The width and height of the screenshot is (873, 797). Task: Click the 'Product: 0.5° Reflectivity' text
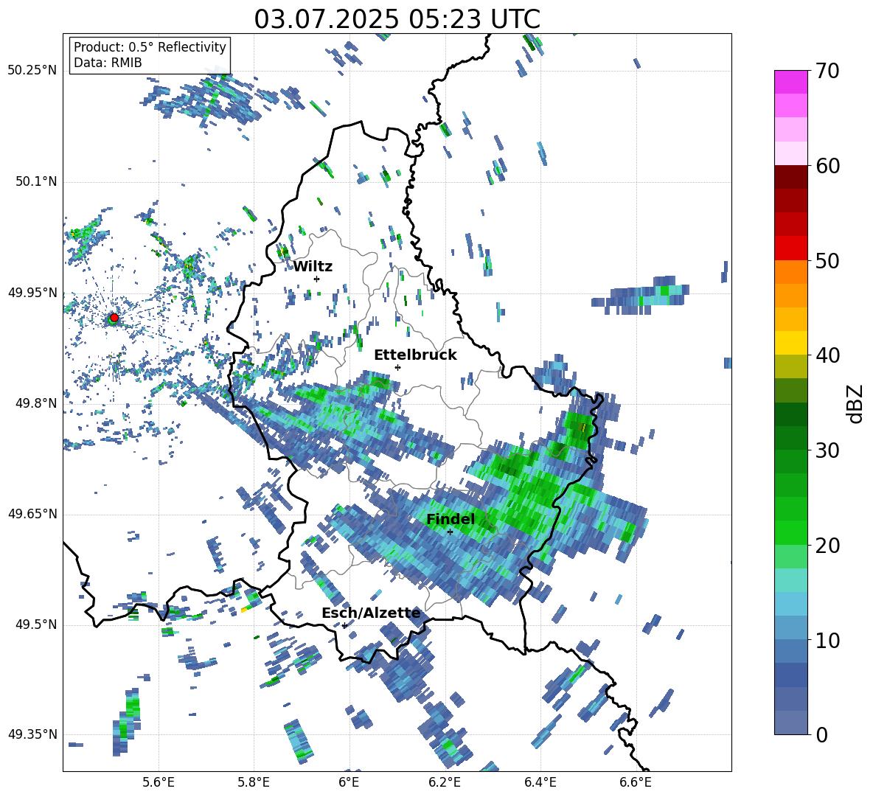[x=150, y=46]
